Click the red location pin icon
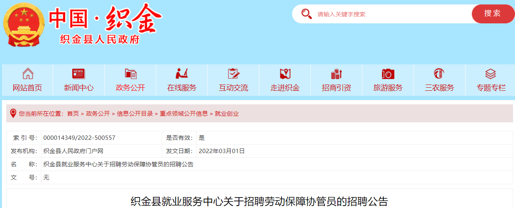 (x=13, y=113)
